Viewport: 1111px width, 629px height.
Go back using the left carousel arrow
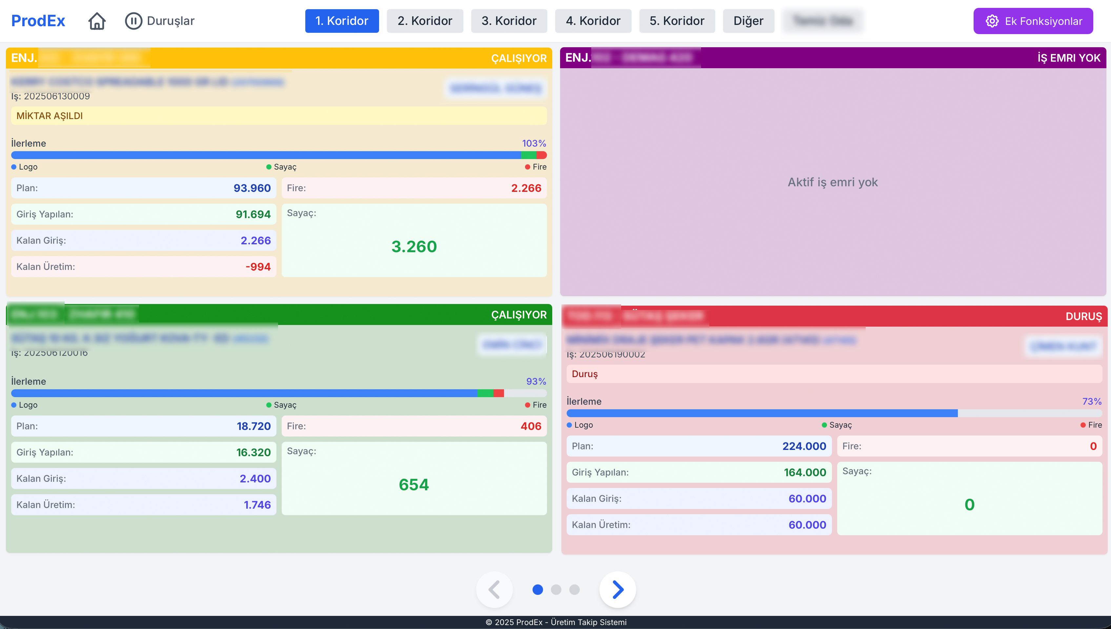coord(495,589)
